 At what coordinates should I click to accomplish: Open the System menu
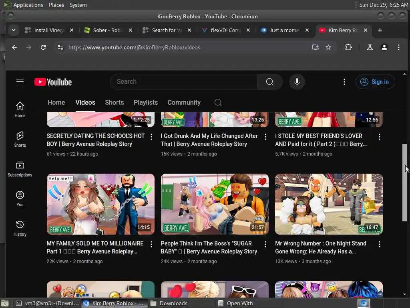(78, 5)
